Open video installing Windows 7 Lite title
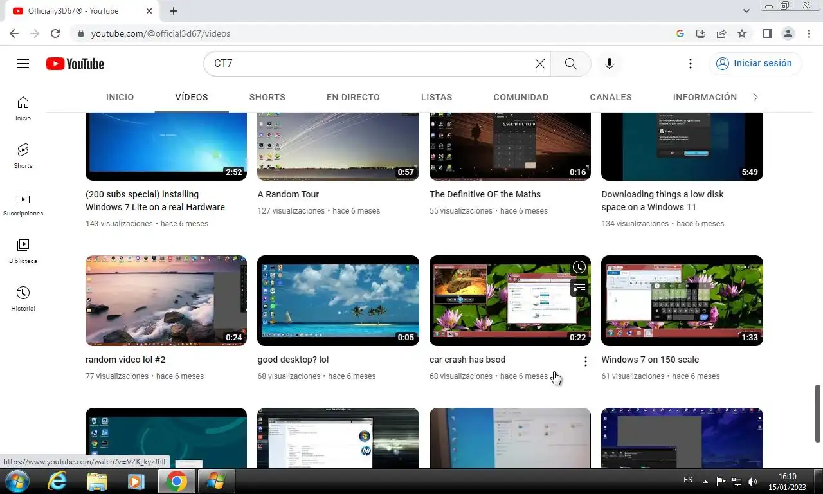This screenshot has height=494, width=823. 155,201
